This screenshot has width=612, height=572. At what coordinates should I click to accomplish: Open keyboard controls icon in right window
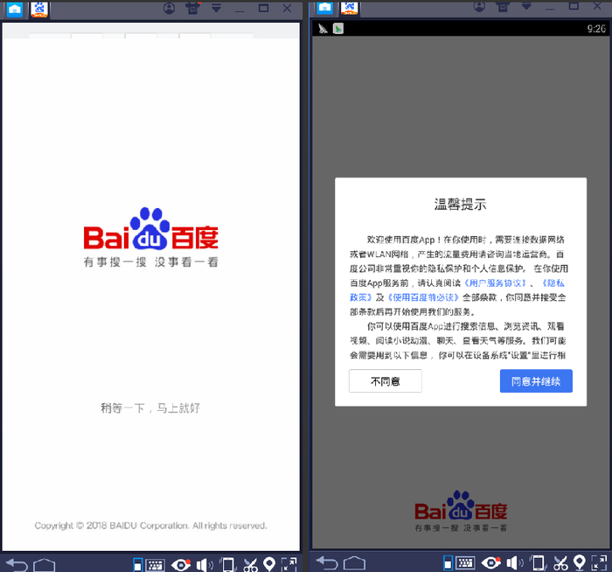466,562
